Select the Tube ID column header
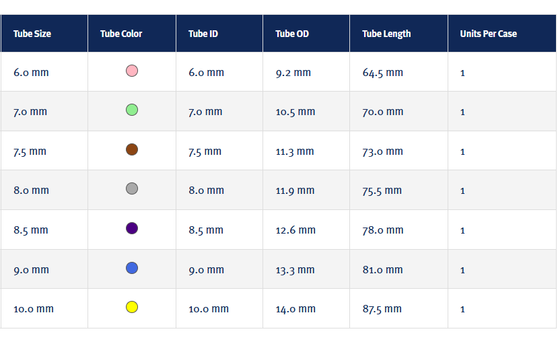558x346 pixels. coord(203,34)
